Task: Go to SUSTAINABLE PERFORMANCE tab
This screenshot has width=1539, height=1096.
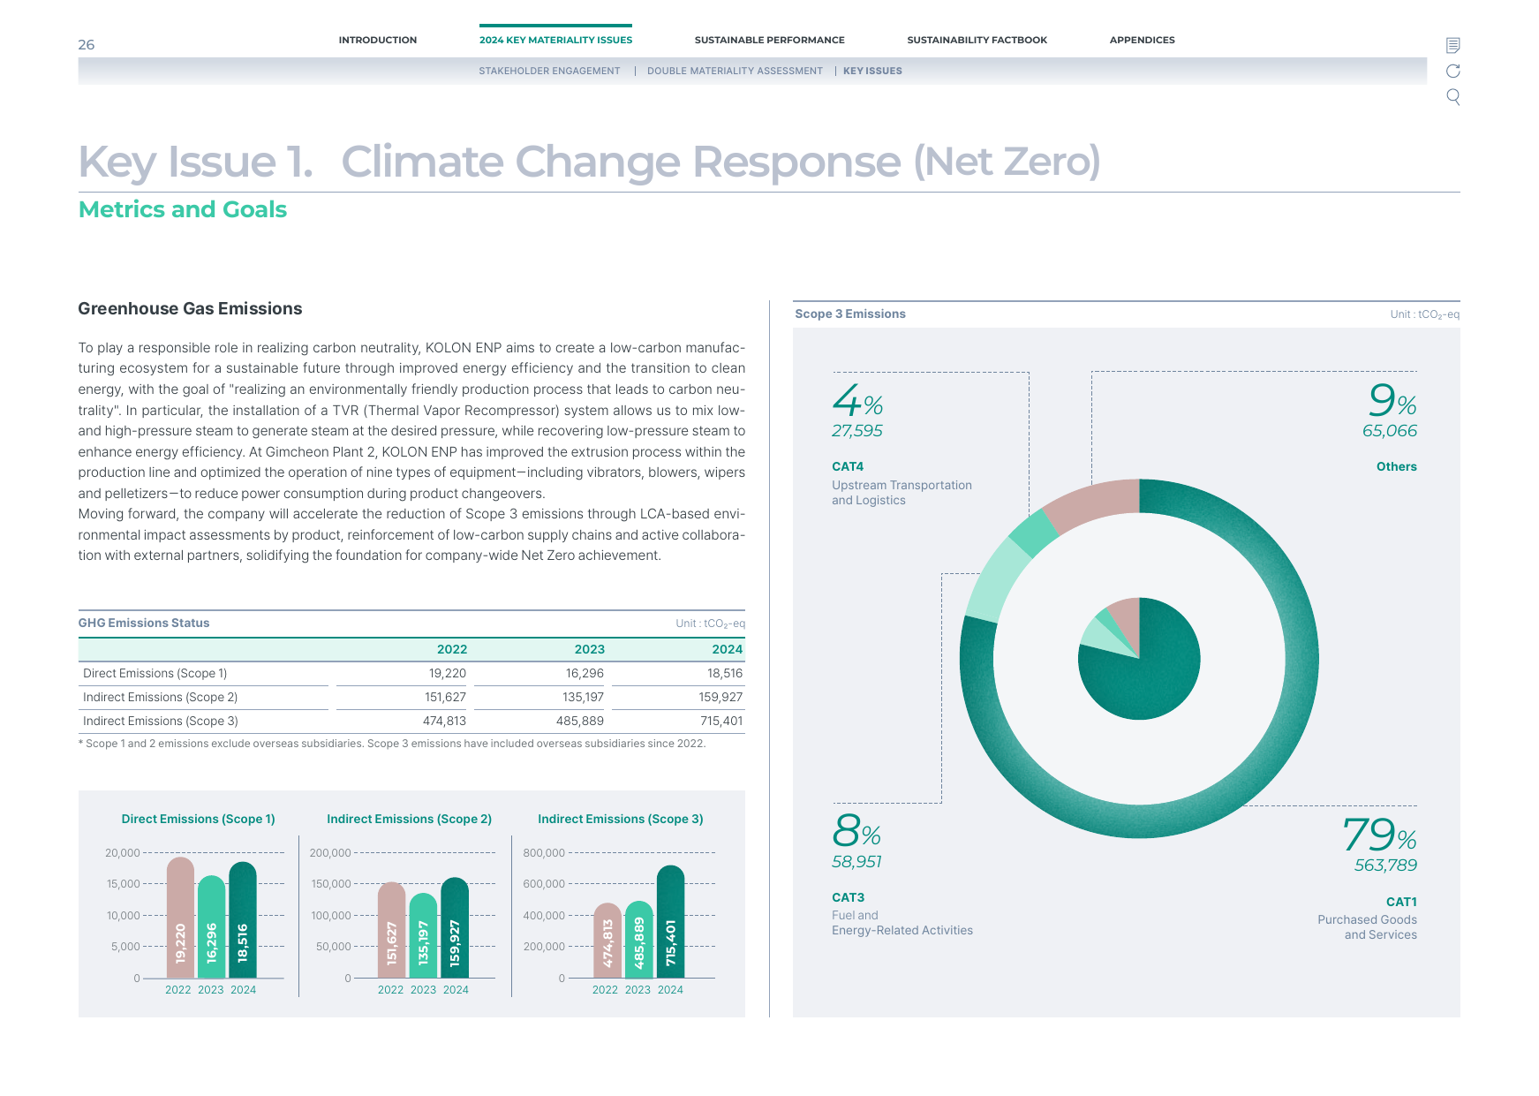Action: [769, 40]
